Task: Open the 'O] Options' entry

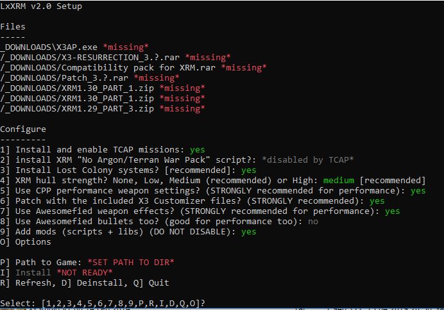Action: [x=26, y=242]
